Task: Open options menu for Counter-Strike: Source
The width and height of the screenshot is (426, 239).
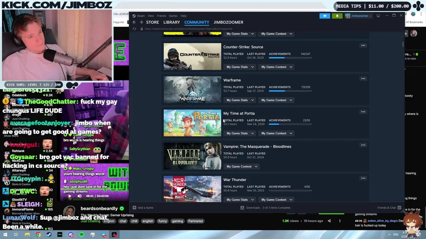Action: click(x=363, y=45)
